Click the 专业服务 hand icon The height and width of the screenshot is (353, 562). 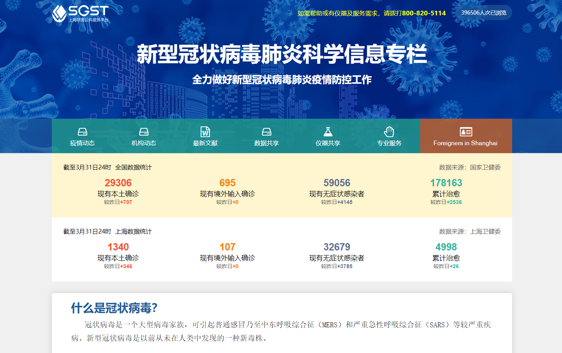(389, 132)
